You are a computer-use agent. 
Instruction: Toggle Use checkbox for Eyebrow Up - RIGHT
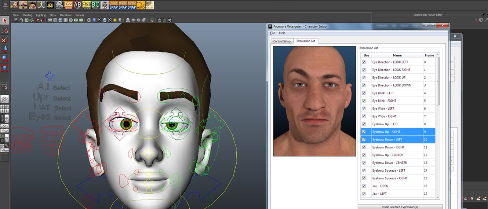pyautogui.click(x=364, y=132)
